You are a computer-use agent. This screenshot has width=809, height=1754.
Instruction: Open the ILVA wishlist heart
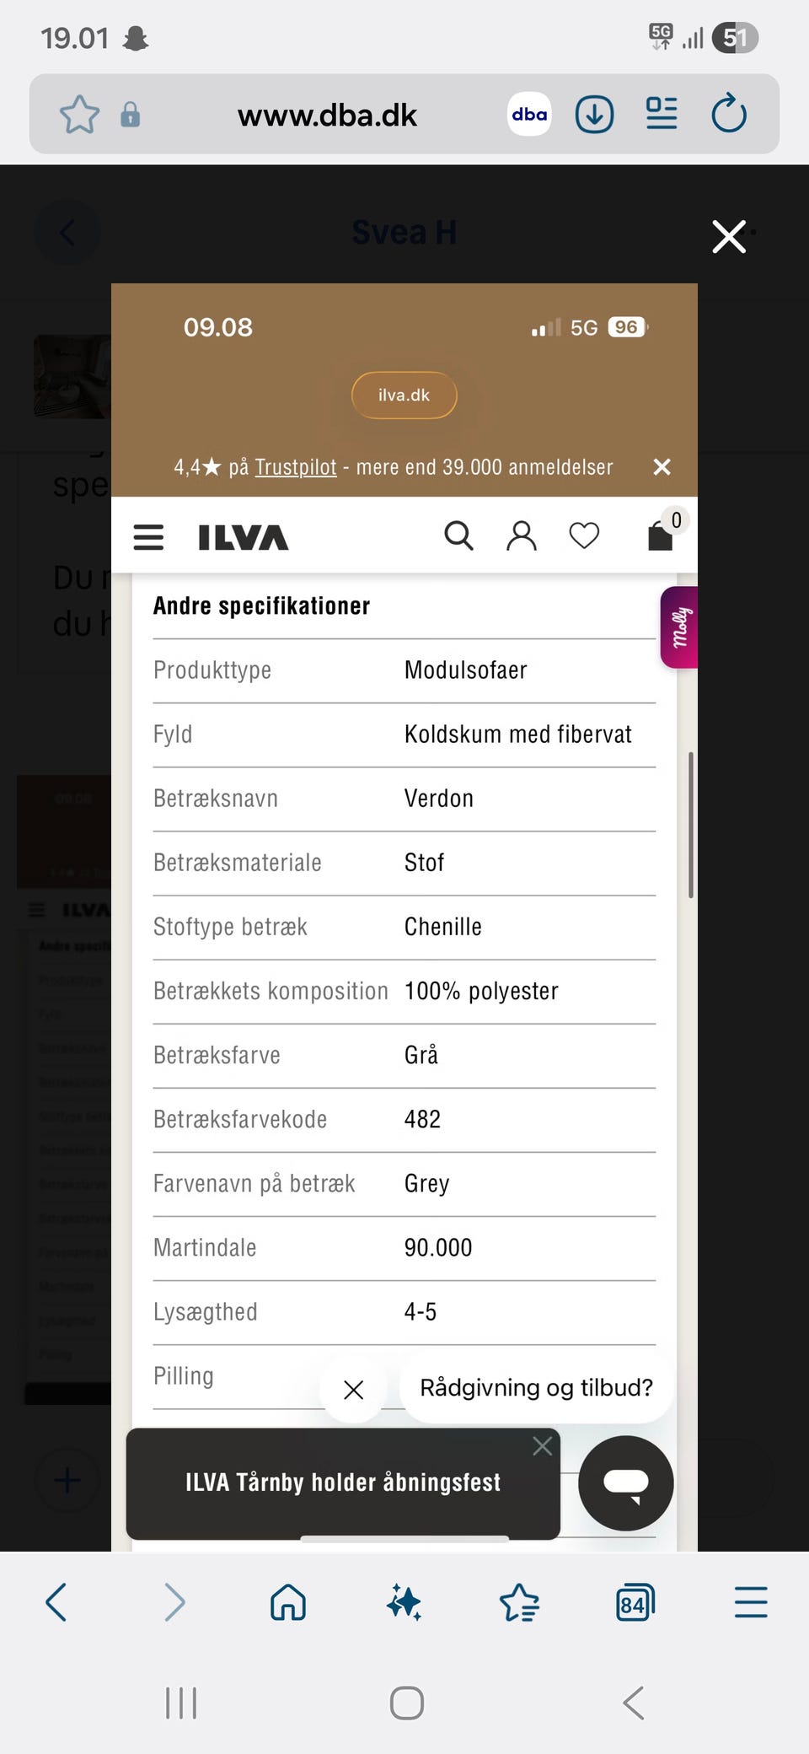pos(584,535)
